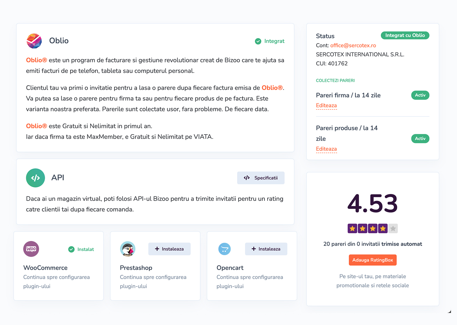
Task: Click the CUI: 401762 text
Action: tap(332, 63)
